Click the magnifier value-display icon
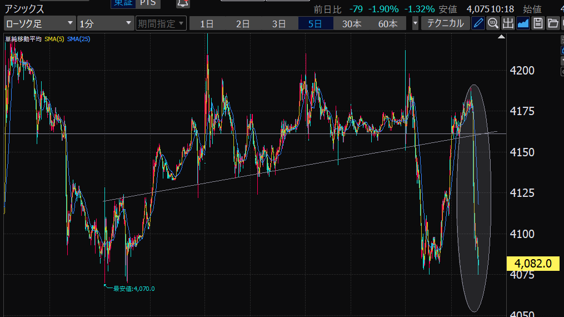 point(493,23)
